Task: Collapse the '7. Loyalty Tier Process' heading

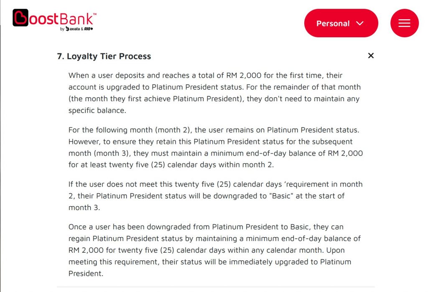Action: coord(104,56)
